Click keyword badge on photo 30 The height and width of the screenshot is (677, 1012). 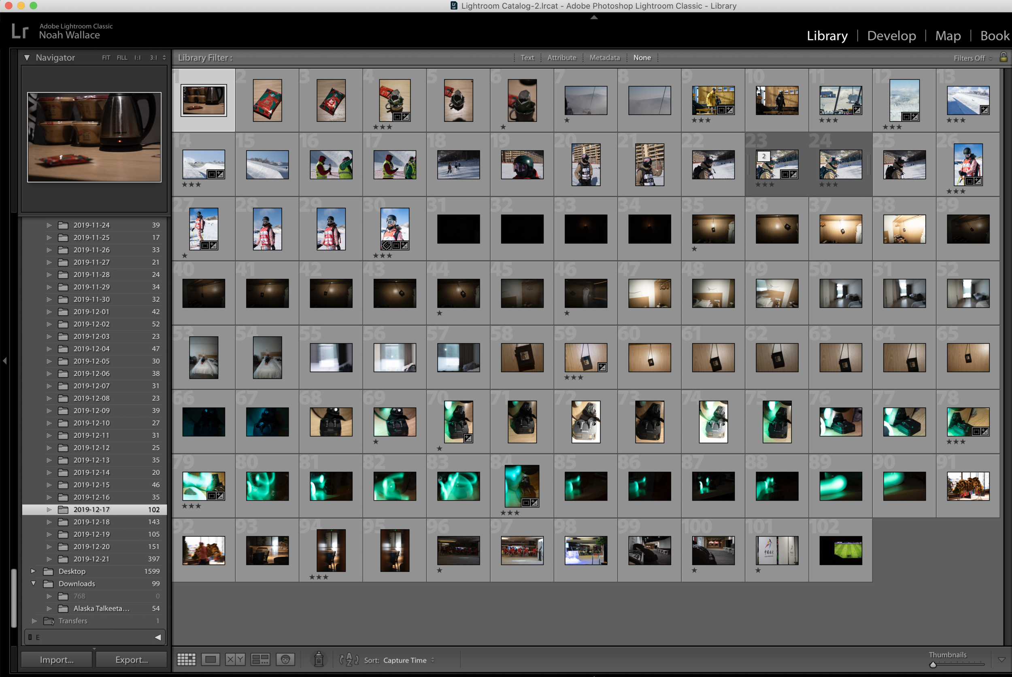(x=386, y=245)
